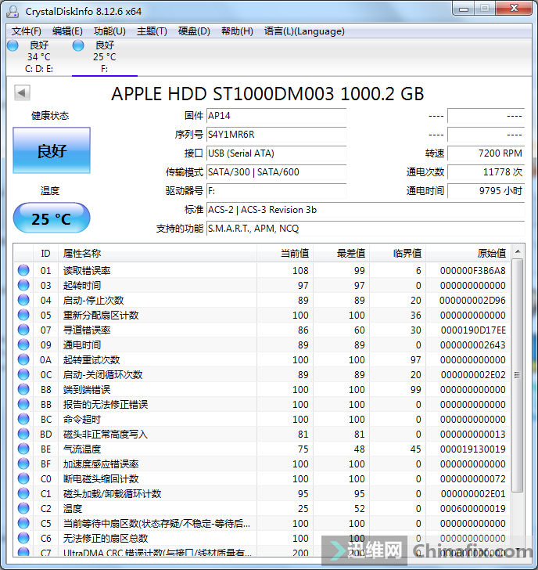
Task: Click the drive letter field F:
Action: click(276, 191)
